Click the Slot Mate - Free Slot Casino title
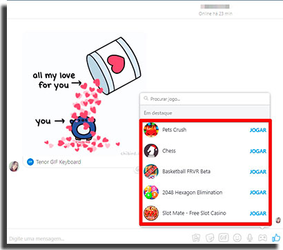The width and height of the screenshot is (283, 250). click(194, 213)
